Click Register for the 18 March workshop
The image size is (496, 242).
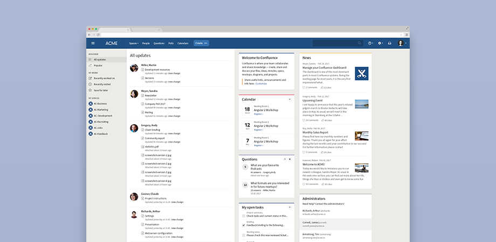[x=259, y=114]
